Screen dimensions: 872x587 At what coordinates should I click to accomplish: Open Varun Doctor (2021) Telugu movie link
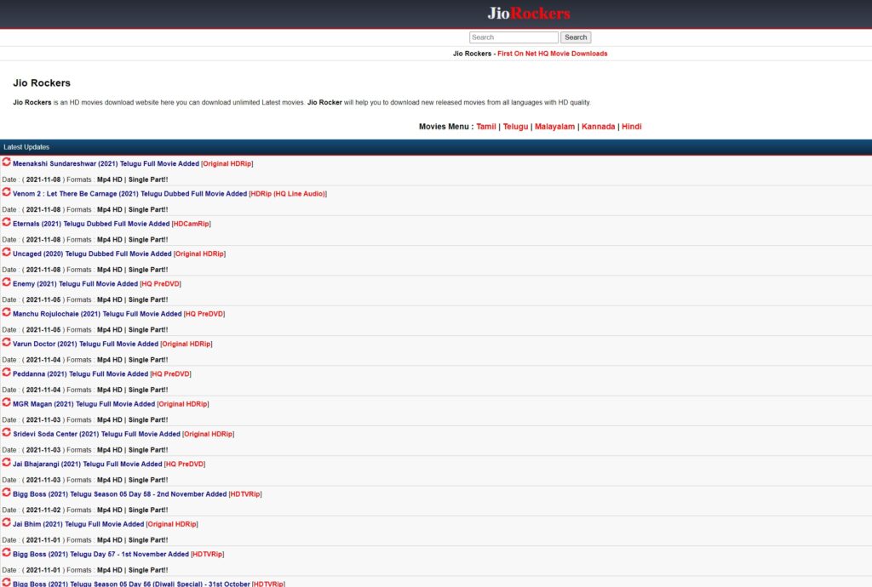click(x=112, y=344)
